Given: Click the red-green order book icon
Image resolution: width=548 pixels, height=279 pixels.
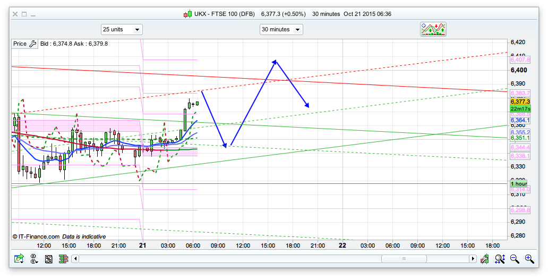Looking at the screenshot, I should 64,259.
